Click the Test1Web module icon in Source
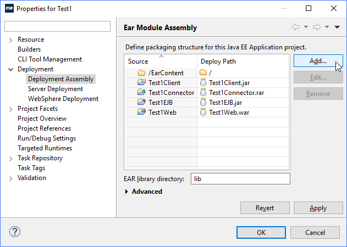Image resolution: width=347 pixels, height=247 pixels. (x=141, y=113)
